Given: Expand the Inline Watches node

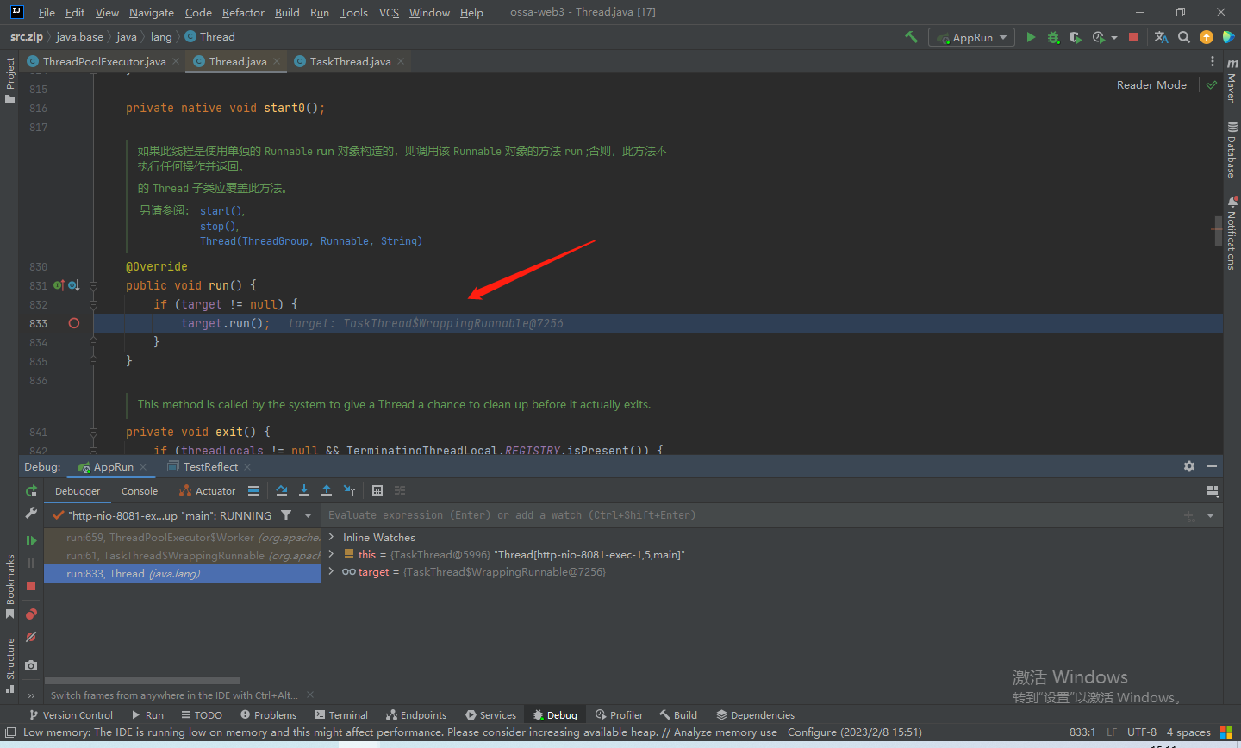Looking at the screenshot, I should click(x=331, y=537).
